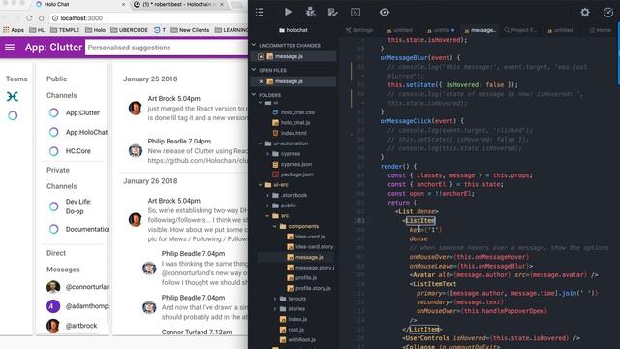
Task: Click Philip Beadle's avatar on the New release message
Action: pos(136,151)
